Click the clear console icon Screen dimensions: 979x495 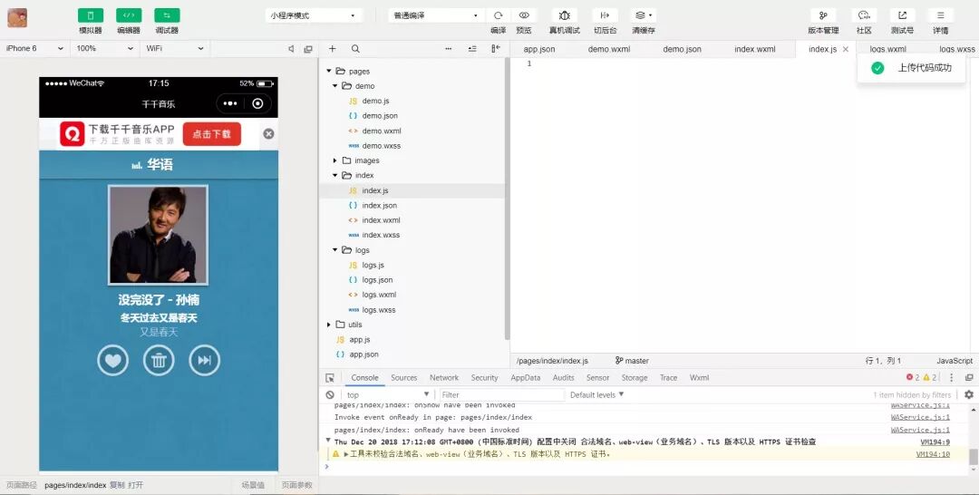(x=330, y=394)
